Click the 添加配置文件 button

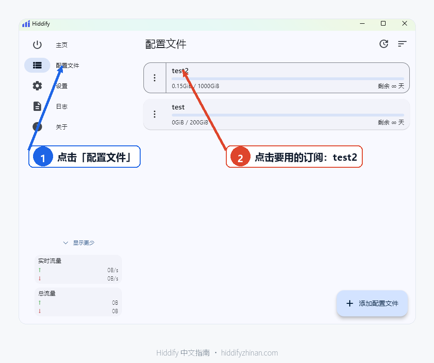[372, 303]
